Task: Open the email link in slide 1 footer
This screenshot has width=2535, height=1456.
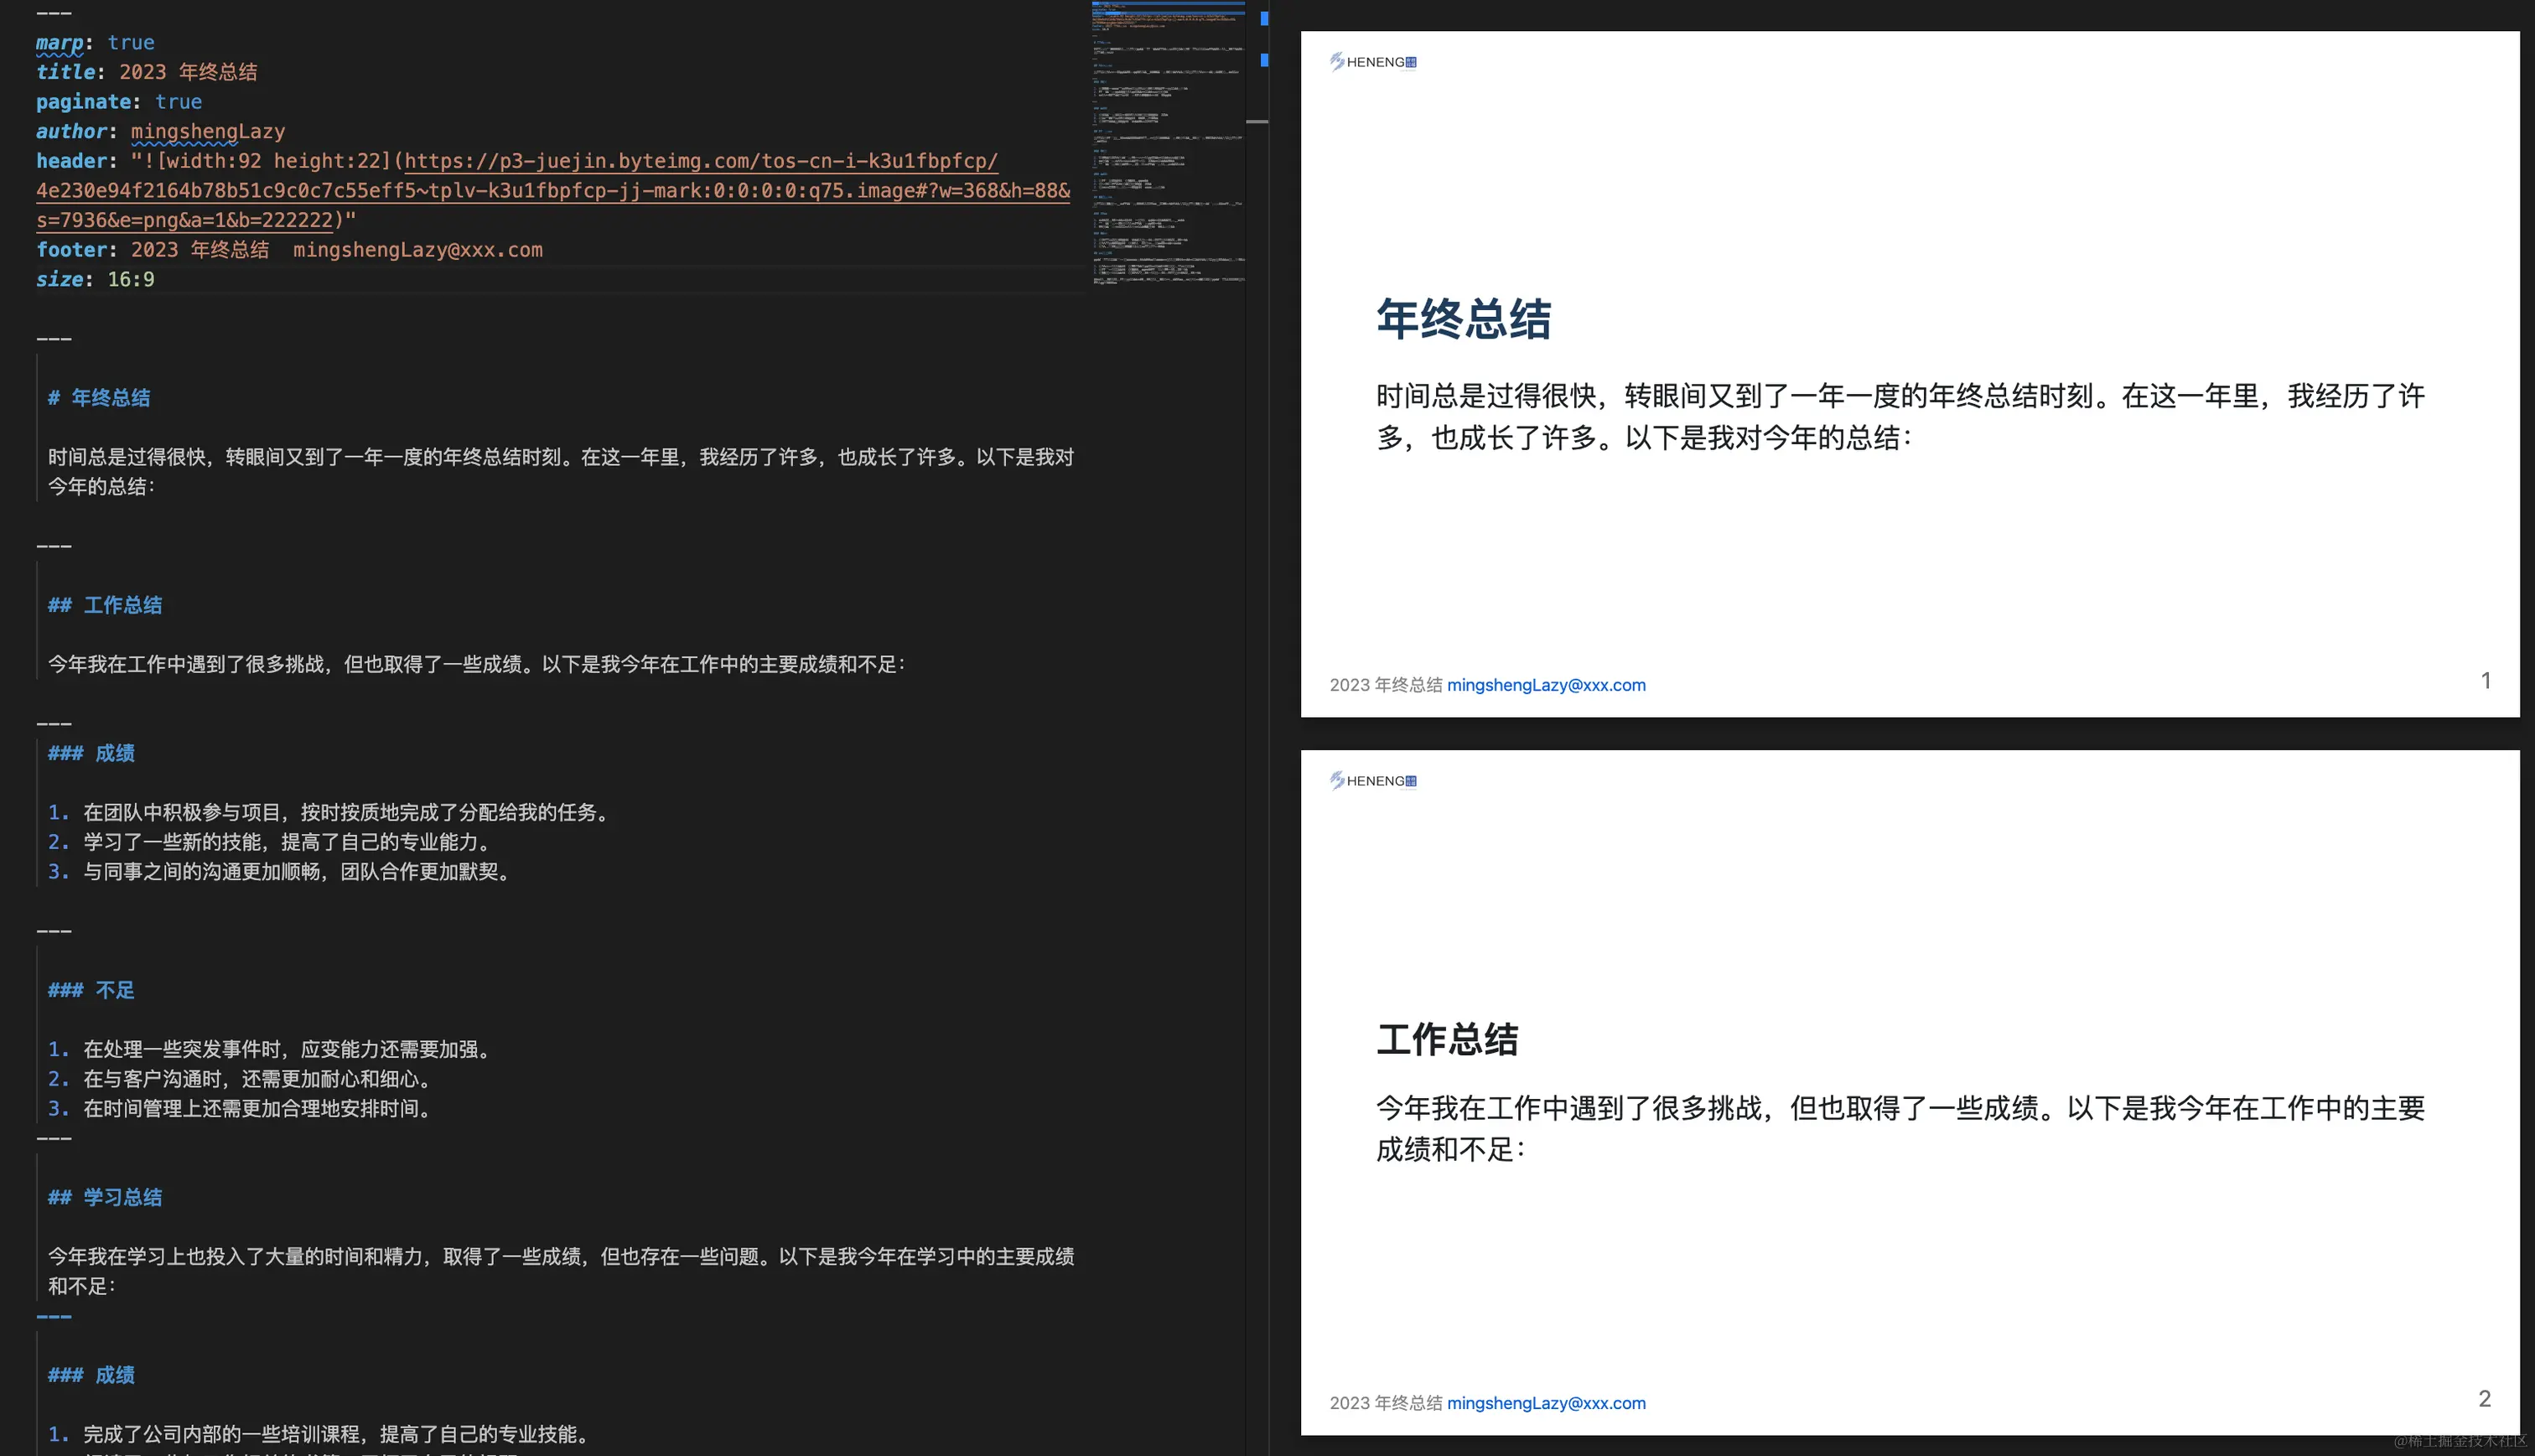Action: tap(1545, 685)
